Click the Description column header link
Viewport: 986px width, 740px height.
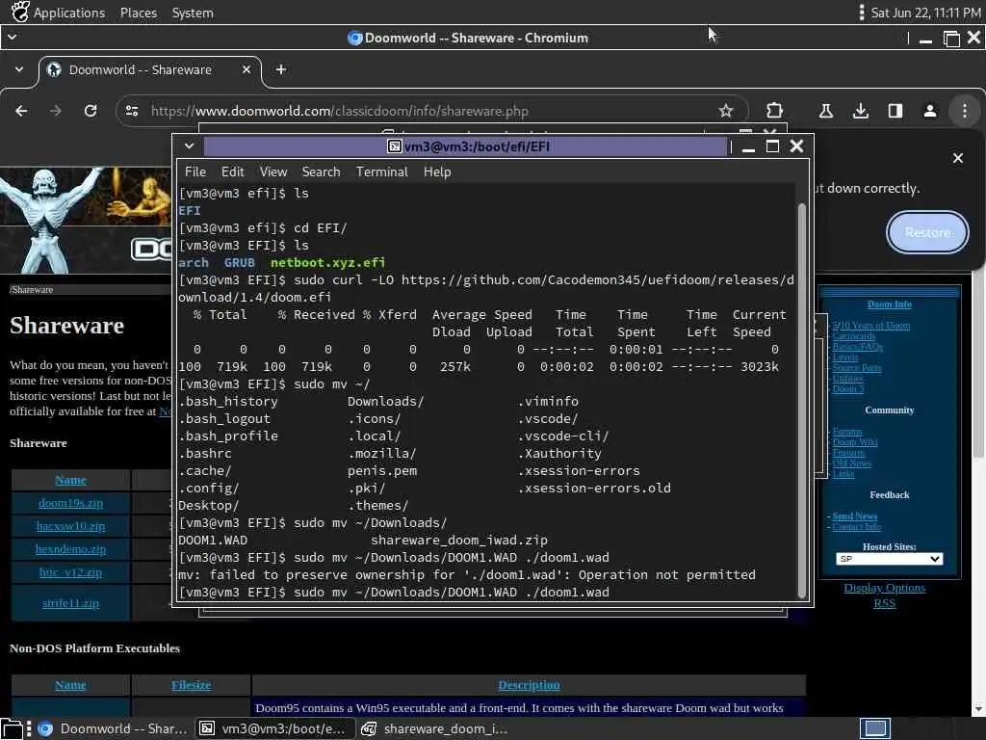click(529, 685)
